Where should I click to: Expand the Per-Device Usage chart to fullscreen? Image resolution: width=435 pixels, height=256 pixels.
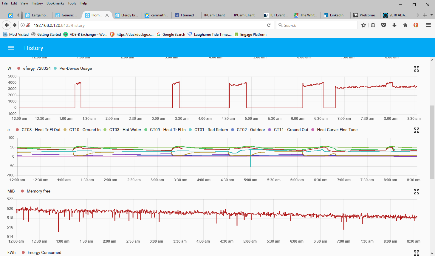(416, 69)
